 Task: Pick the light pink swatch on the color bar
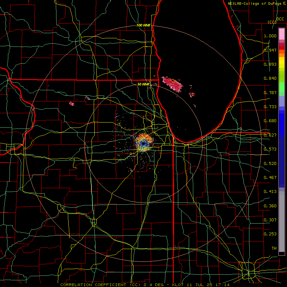(282, 34)
